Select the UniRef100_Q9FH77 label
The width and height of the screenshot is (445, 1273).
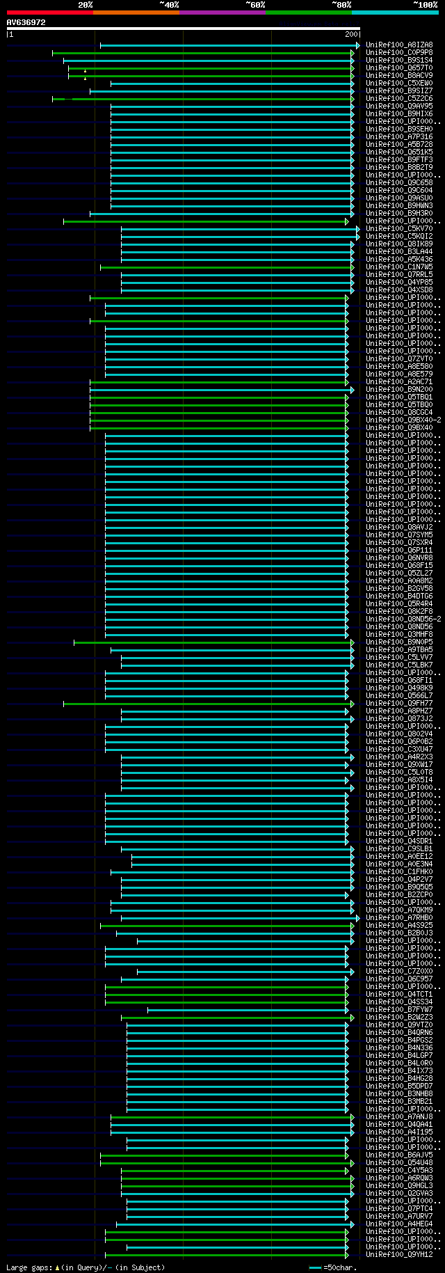[399, 704]
